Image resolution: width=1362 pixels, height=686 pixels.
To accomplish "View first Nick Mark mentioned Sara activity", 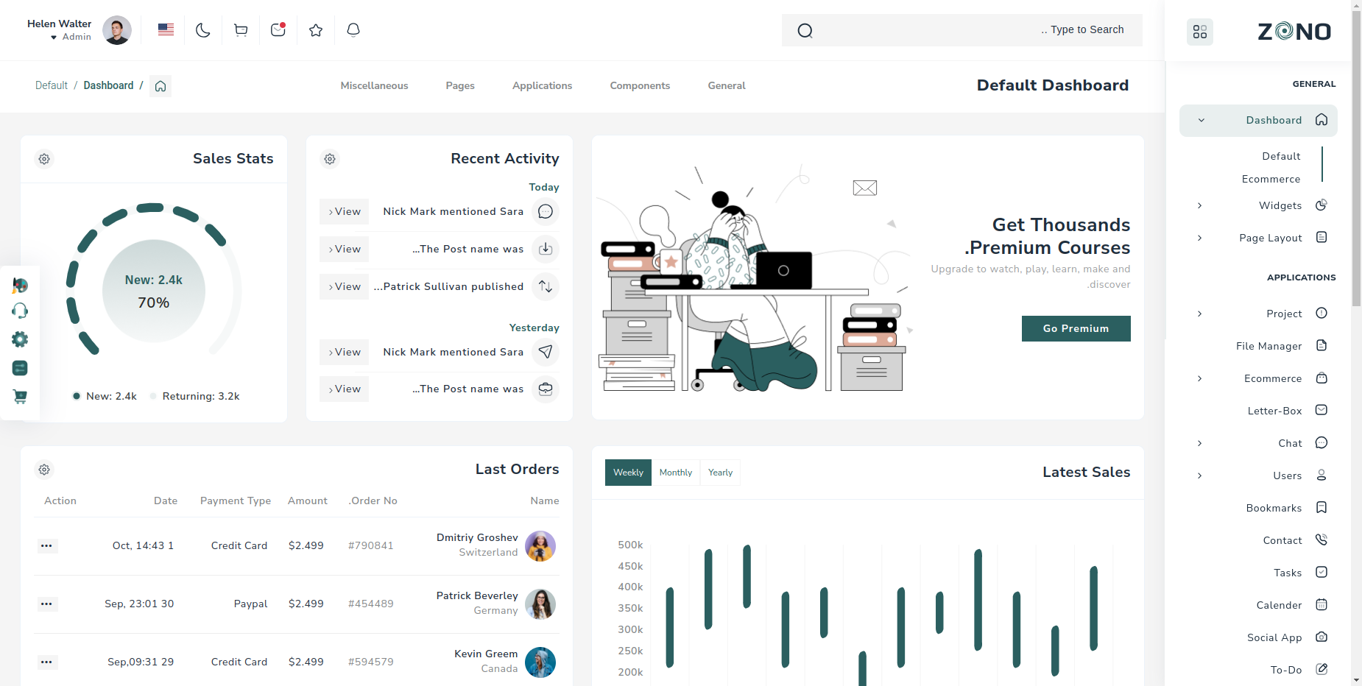I will [345, 212].
